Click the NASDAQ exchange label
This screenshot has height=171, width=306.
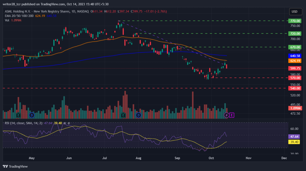point(83,11)
